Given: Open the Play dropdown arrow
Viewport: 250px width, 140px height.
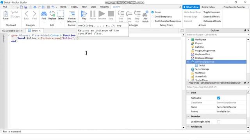Looking at the screenshot, I should [84, 22].
